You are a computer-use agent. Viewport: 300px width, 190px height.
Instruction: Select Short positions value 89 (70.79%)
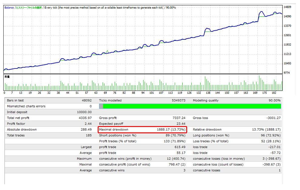(175, 135)
